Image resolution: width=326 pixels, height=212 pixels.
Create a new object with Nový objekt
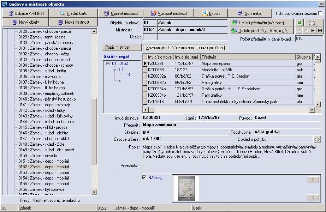(25, 22)
